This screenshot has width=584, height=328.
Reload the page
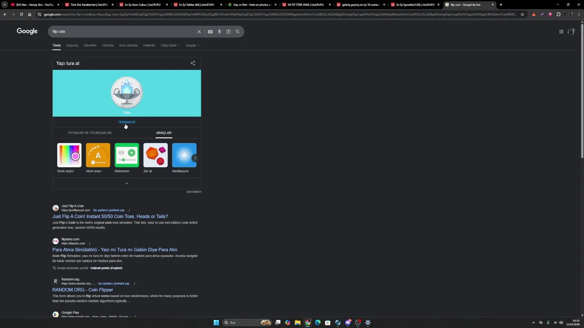pos(21,14)
